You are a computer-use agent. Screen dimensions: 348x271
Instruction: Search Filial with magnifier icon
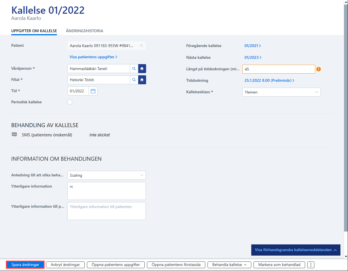pos(134,80)
